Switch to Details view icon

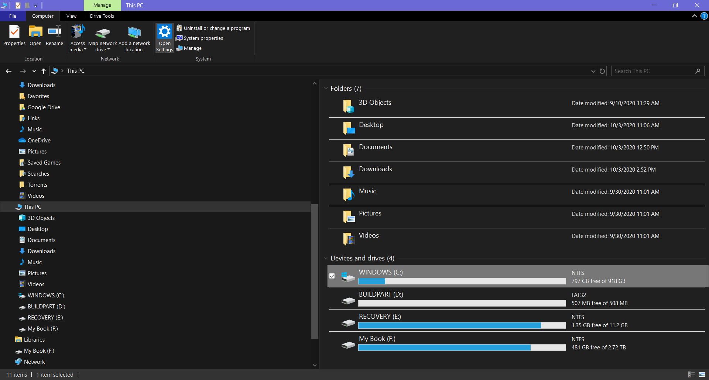pos(691,374)
